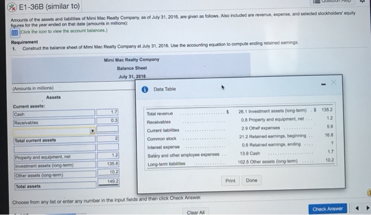Select the Other assets amount field

click(x=108, y=172)
